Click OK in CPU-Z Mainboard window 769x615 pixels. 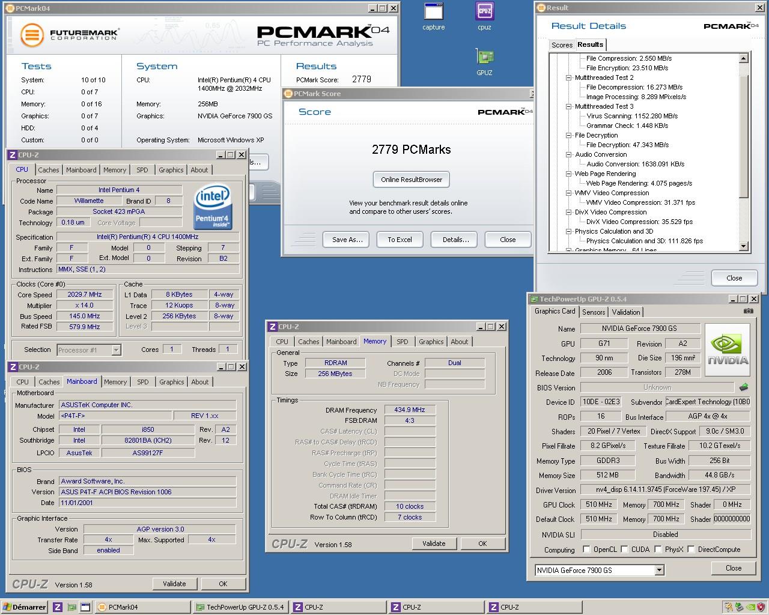pos(223,584)
